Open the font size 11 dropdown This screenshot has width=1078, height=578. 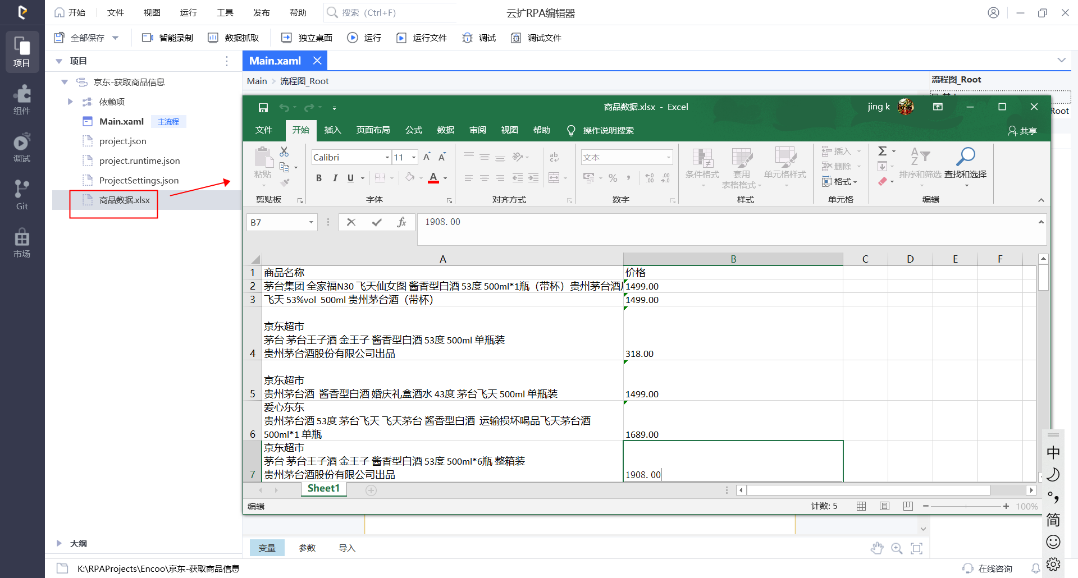point(414,157)
